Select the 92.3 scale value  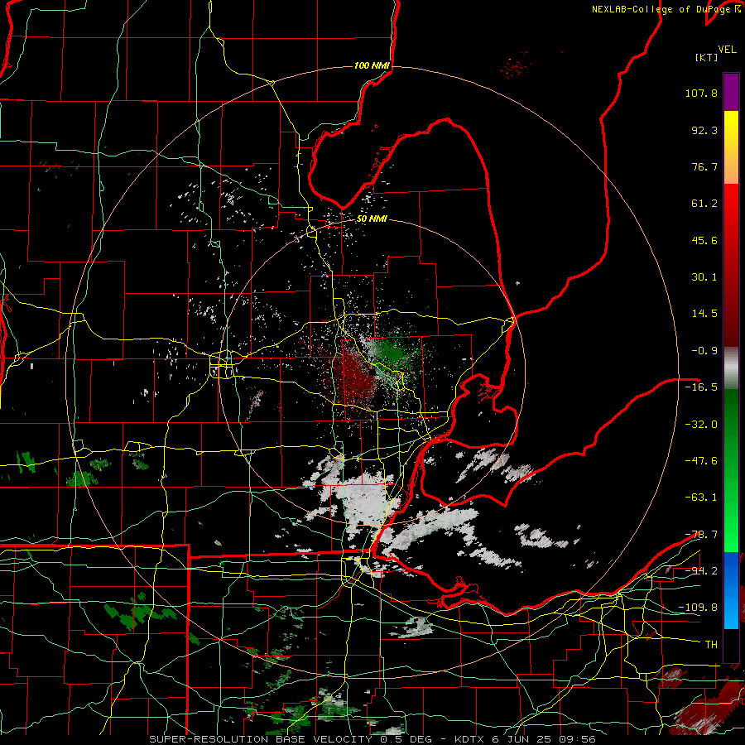point(704,130)
